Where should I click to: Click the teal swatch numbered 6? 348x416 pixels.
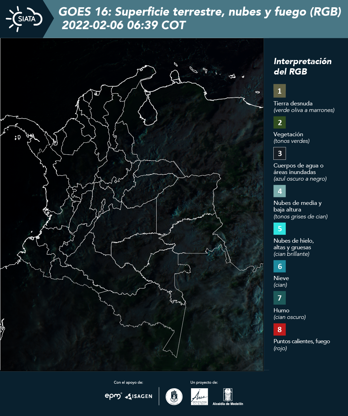[280, 267]
